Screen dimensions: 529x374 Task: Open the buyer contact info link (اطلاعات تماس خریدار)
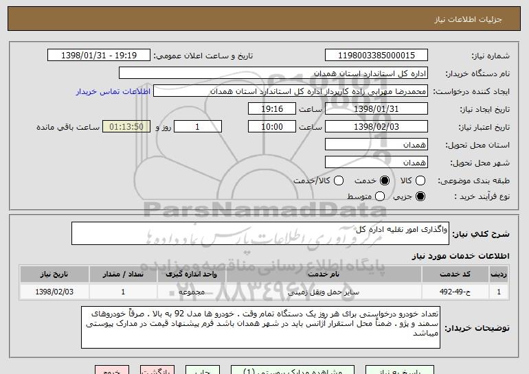pyautogui.click(x=113, y=91)
